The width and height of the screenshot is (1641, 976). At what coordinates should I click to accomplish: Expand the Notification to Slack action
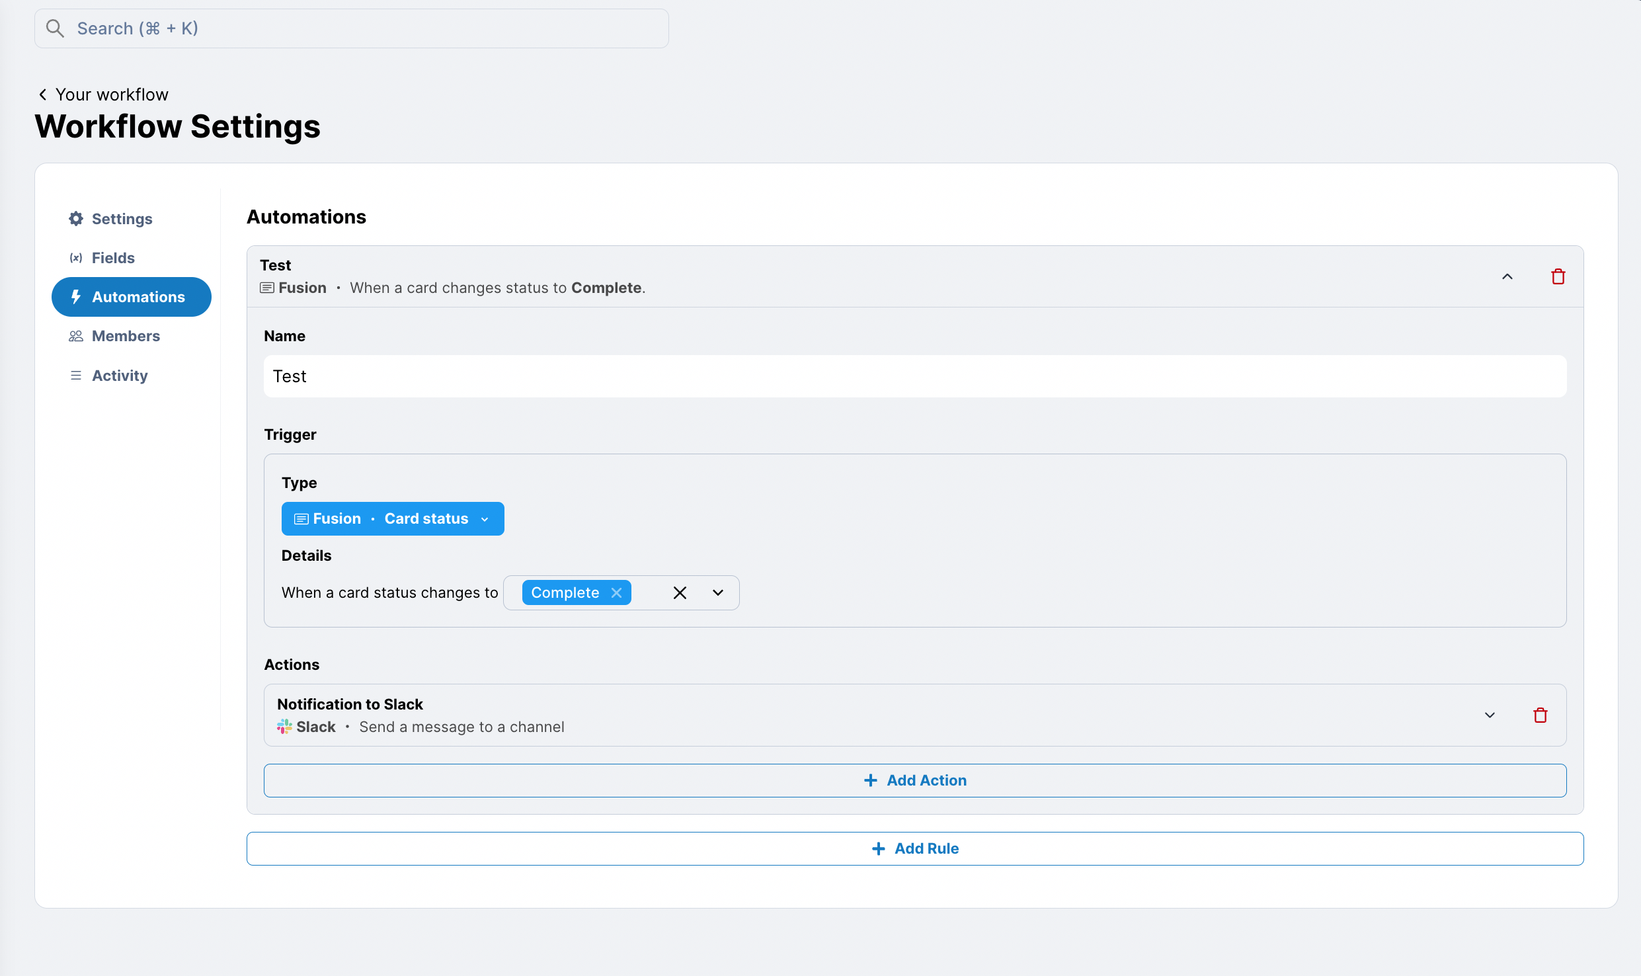[x=1490, y=715]
